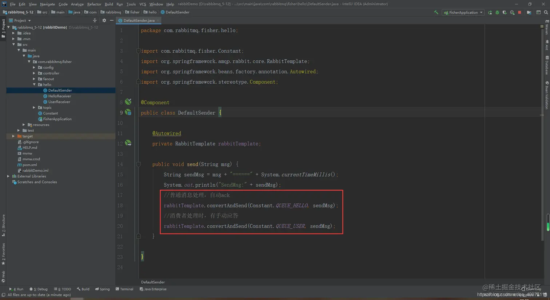Click the project panel settings gear icon
The width and height of the screenshot is (550, 300).
pos(104,20)
